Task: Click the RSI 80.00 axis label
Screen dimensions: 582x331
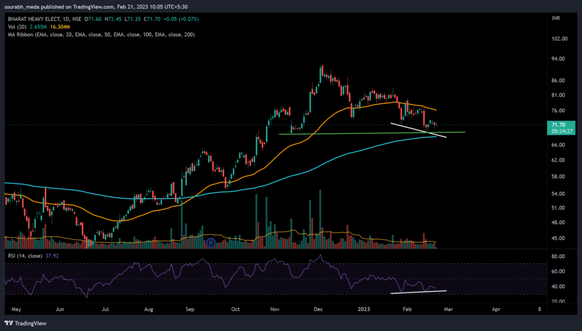Action: (x=558, y=257)
